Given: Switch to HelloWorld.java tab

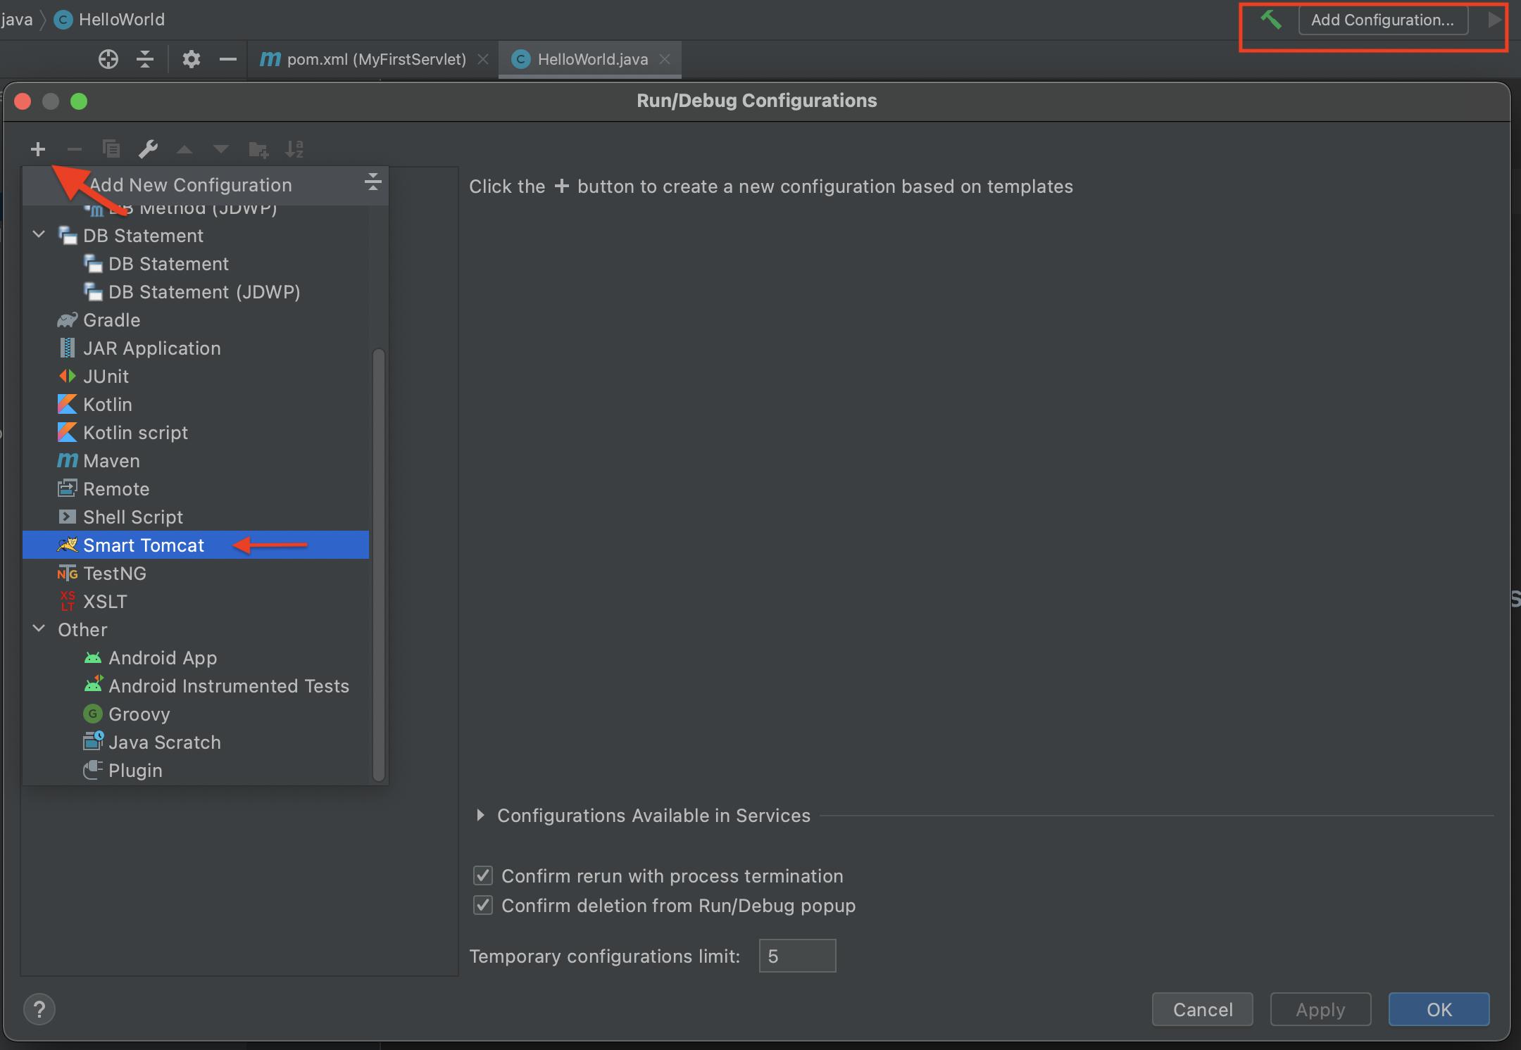Looking at the screenshot, I should [x=590, y=59].
